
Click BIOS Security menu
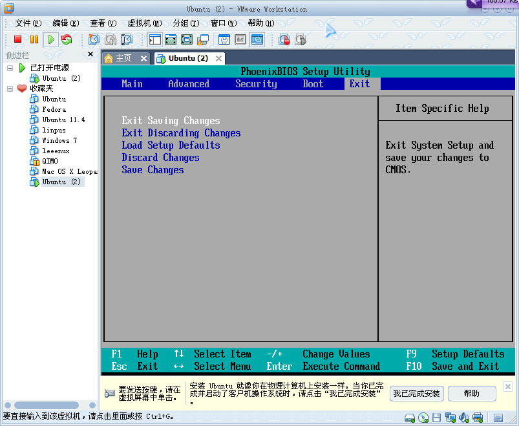(256, 84)
